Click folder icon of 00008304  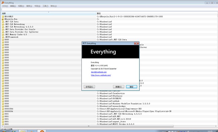click(x=3, y=111)
